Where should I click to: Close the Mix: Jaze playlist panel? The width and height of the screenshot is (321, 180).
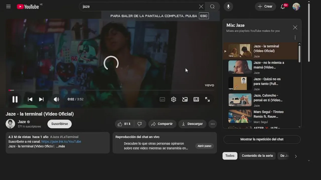(x=295, y=27)
